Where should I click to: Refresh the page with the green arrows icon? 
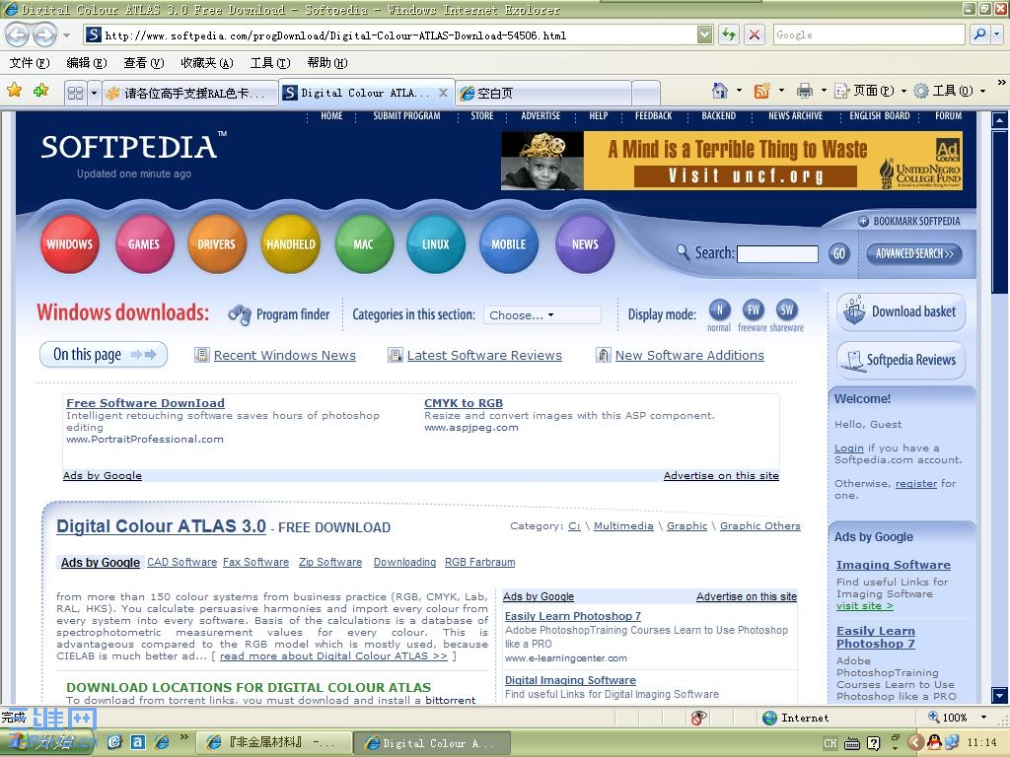(729, 34)
